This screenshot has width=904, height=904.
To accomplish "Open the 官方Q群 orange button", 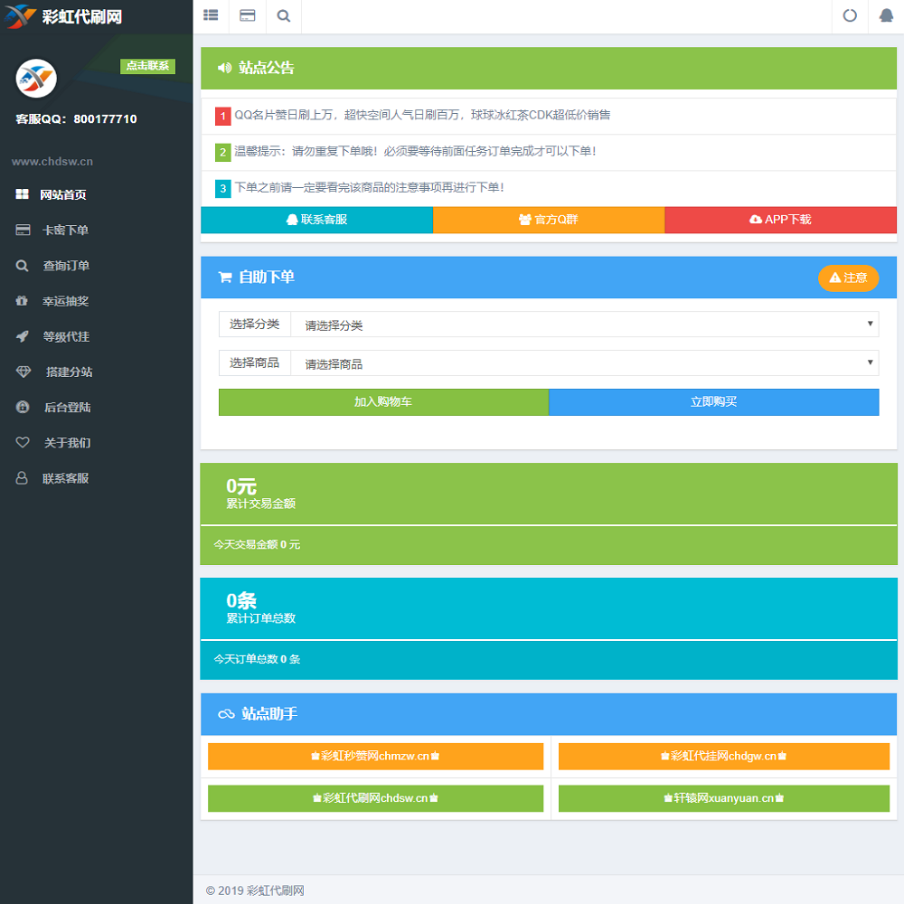I will (549, 220).
